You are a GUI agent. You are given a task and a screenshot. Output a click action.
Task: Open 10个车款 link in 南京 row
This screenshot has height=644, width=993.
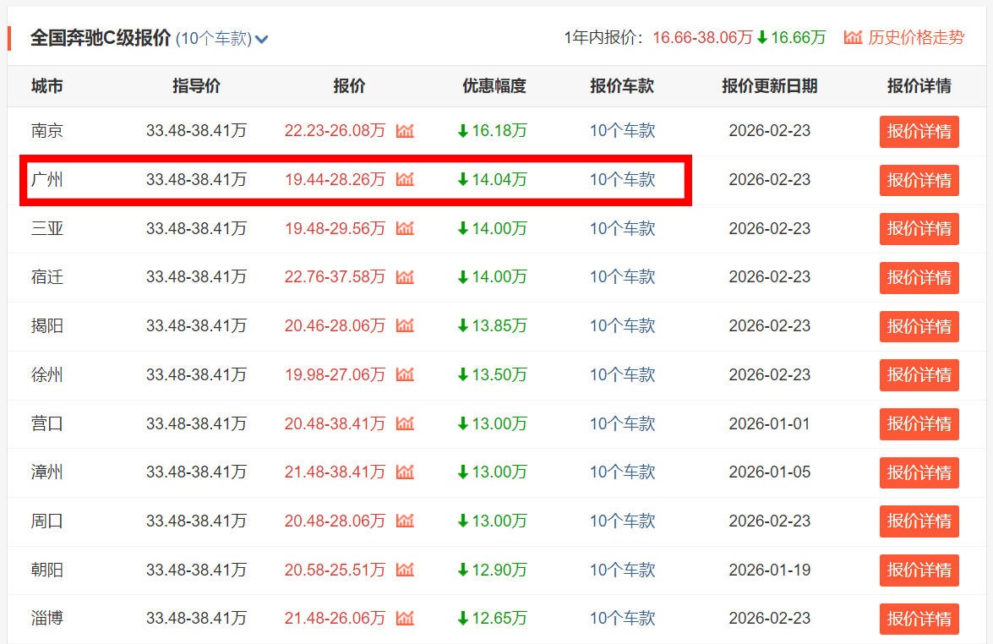623,131
